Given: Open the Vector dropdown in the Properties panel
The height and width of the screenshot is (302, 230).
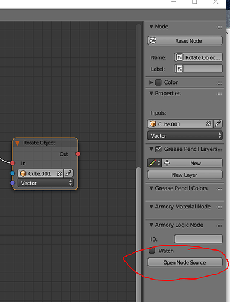Looking at the screenshot, I should (x=185, y=136).
